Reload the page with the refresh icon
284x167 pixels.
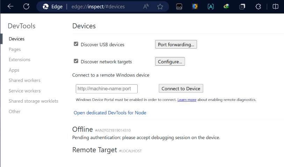[x=26, y=7]
